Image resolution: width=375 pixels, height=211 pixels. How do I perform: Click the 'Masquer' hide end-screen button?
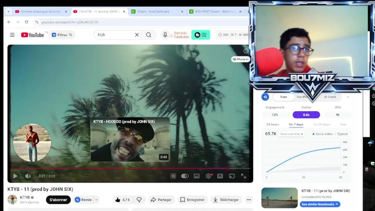click(240, 59)
